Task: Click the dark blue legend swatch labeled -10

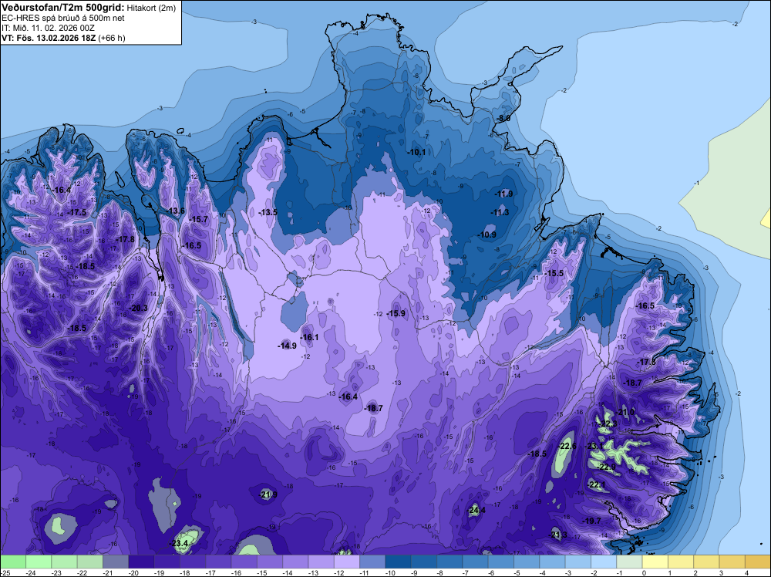Action: point(398,562)
